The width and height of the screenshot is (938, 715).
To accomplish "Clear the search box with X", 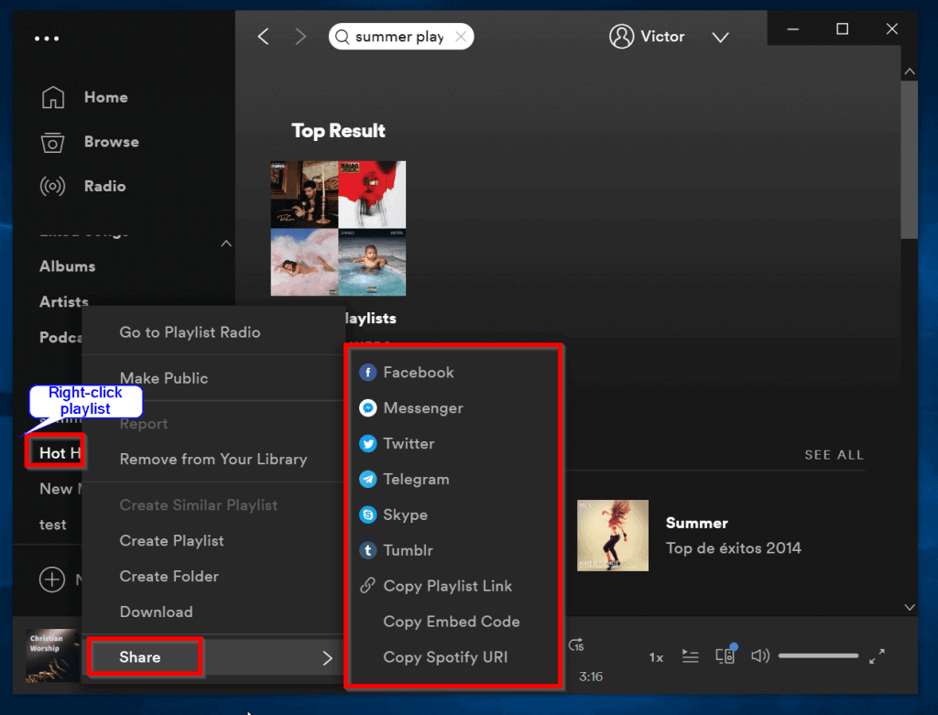I will pos(461,37).
